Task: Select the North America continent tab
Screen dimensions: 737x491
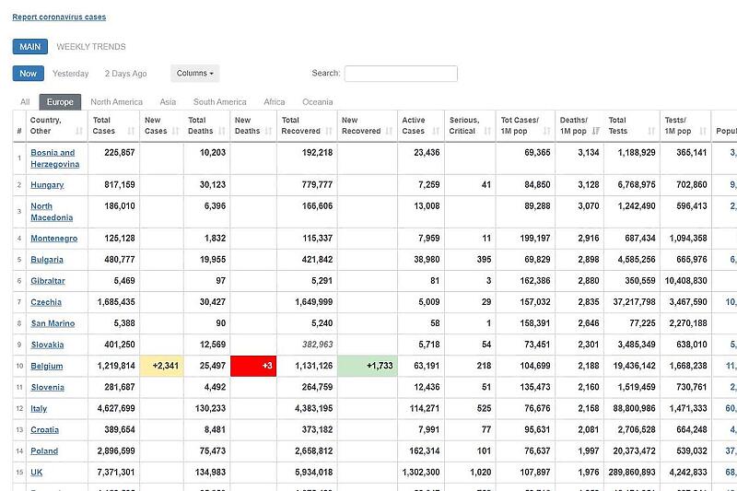Action: [x=116, y=102]
